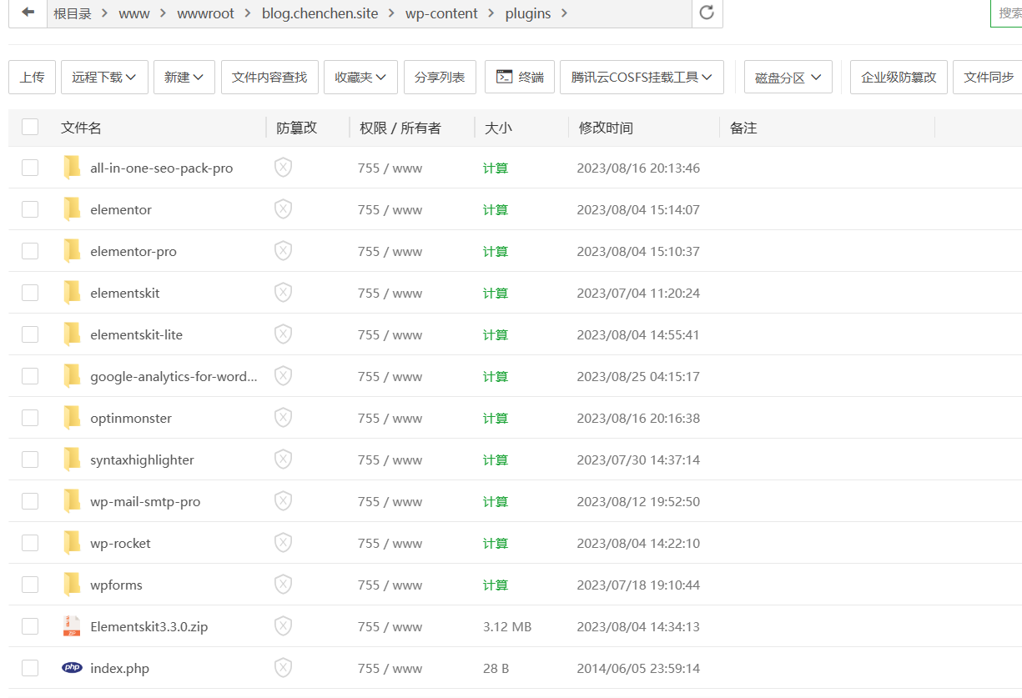Click the refresh icon beside path bar
This screenshot has width=1022, height=698.
(707, 13)
